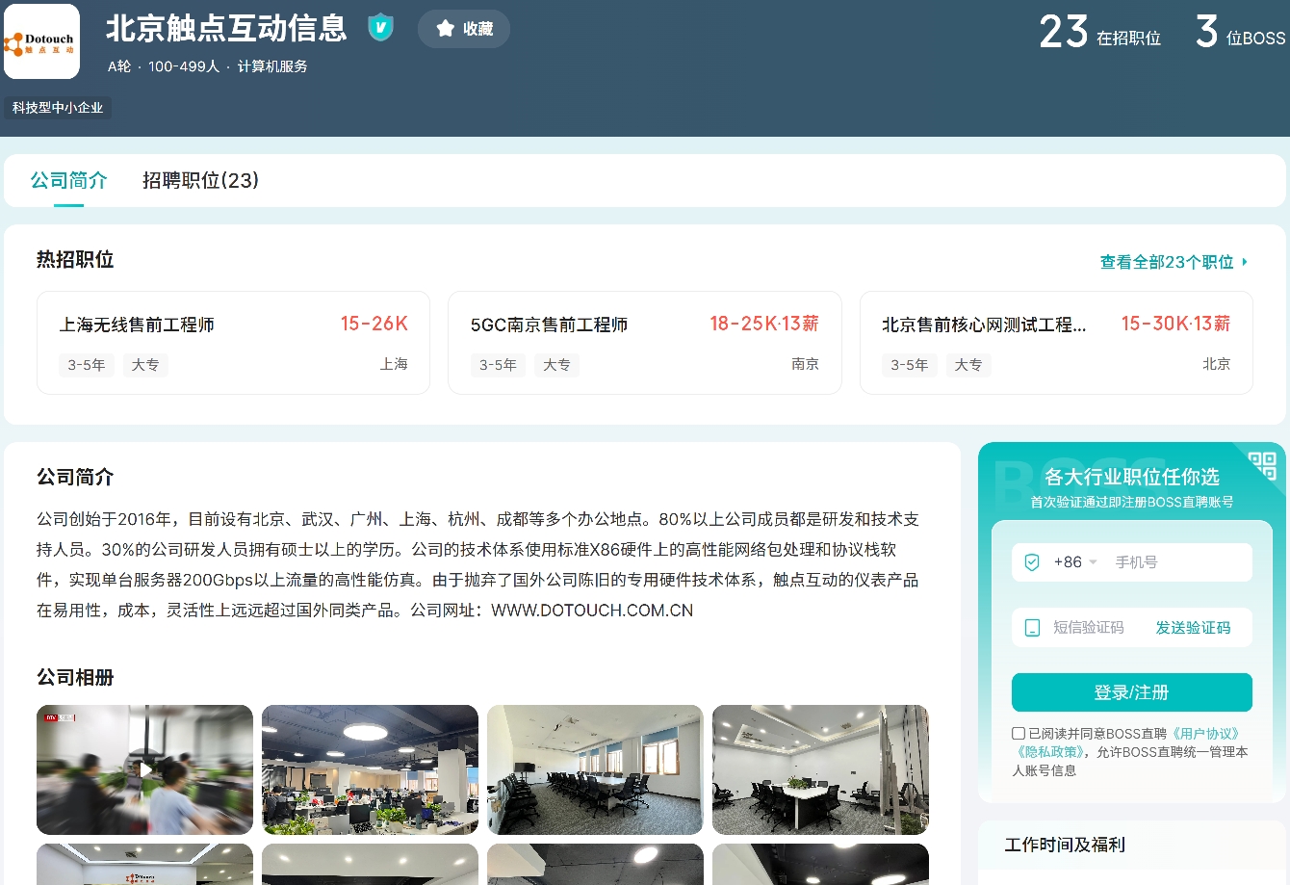1290x885 pixels.
Task: Click the 3 位BOSS counter
Action: (1240, 33)
